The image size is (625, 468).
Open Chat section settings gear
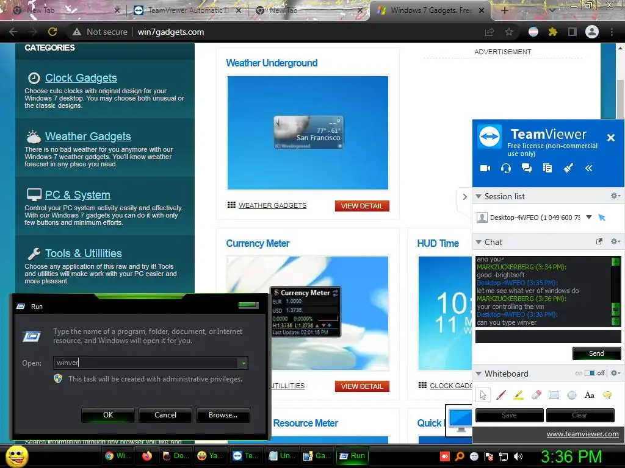click(615, 241)
